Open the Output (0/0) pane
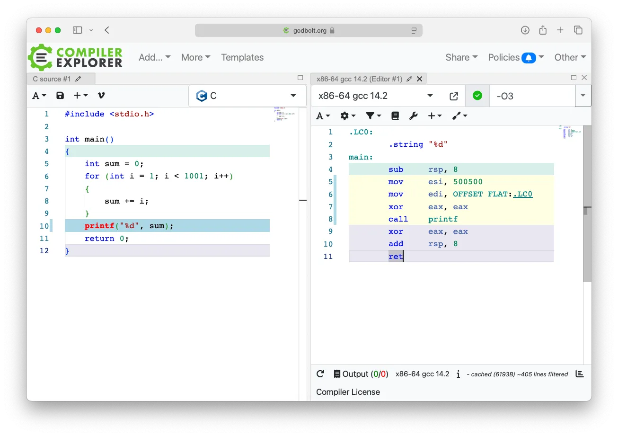Viewport: 618px width, 436px height. (361, 374)
